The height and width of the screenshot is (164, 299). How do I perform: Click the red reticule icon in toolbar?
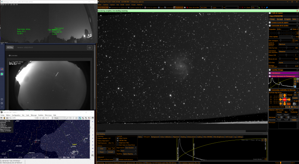point(242,7)
